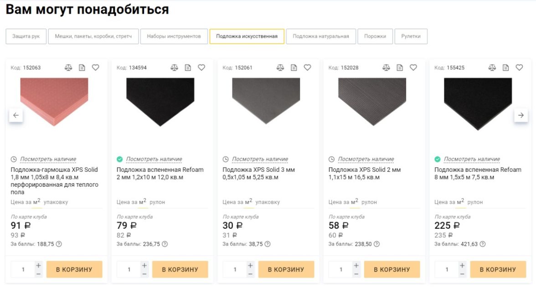Click the list icon for product 152061
The image size is (536, 287).
294,67
